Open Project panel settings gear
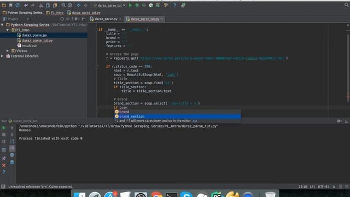 (76, 19)
